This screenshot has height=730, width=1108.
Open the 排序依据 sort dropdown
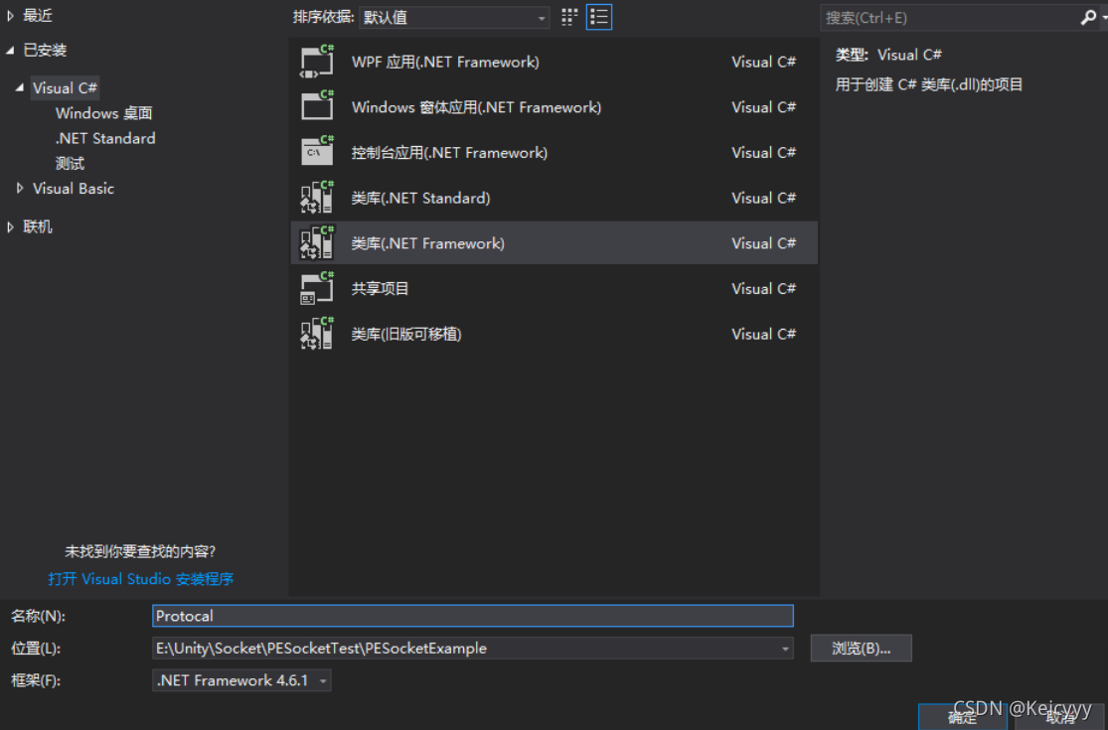click(454, 17)
